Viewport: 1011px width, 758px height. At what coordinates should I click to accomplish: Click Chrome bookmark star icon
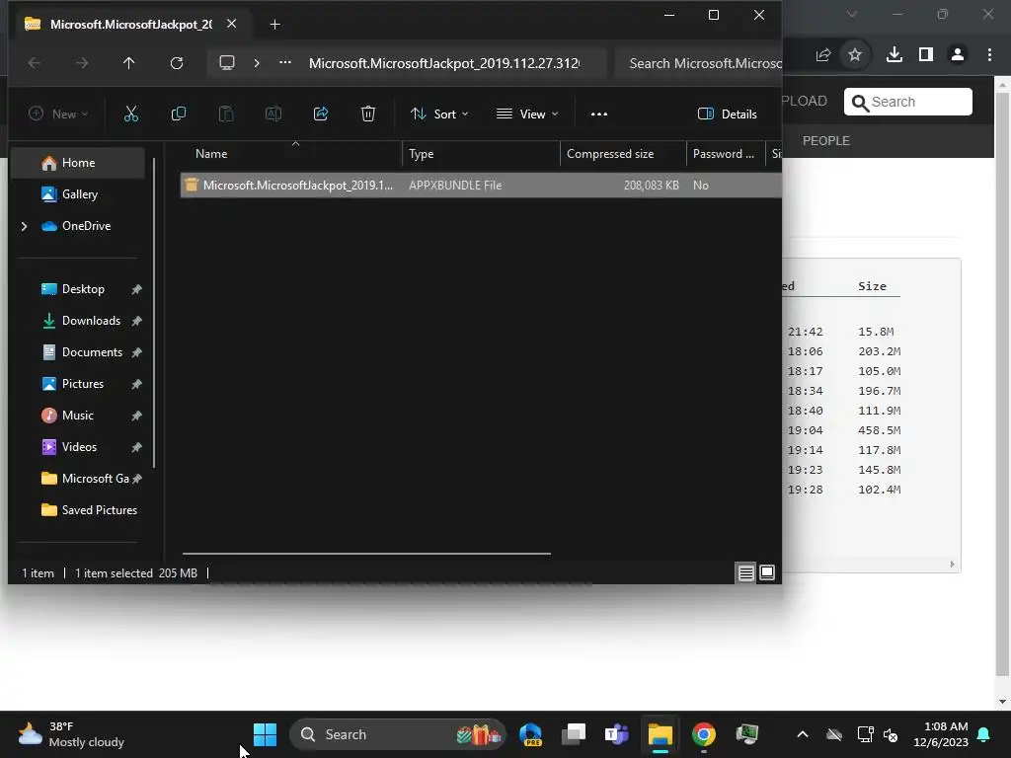pos(855,55)
